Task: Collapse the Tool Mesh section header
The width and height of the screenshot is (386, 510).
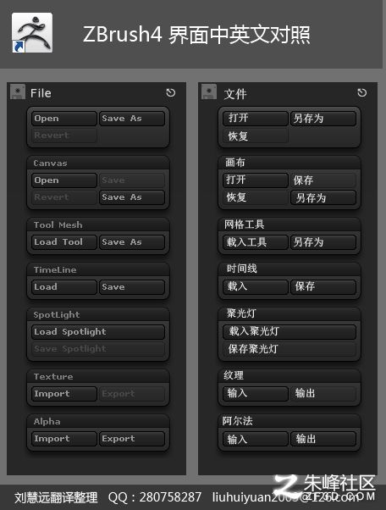Action: (x=98, y=225)
